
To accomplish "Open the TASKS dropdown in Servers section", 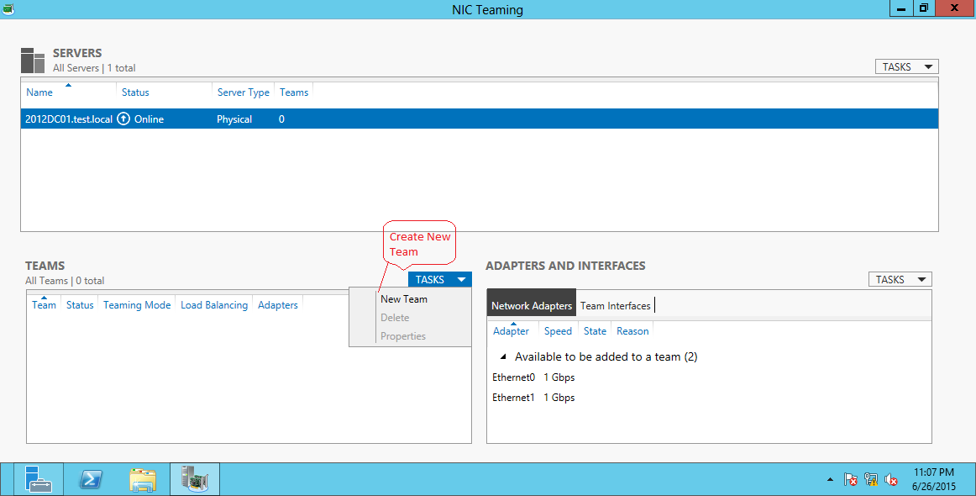I will [x=906, y=66].
